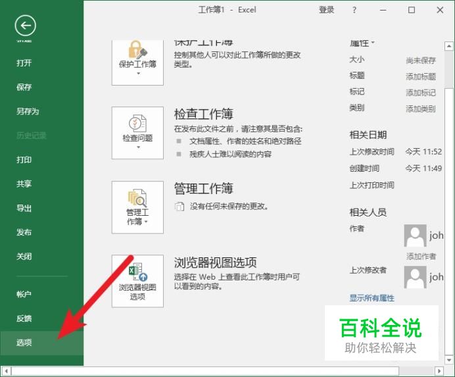Click the 检查工作簿 heading

tap(203, 114)
